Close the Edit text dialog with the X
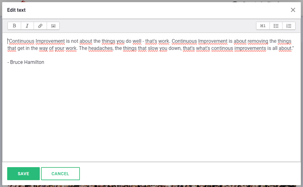This screenshot has height=187, width=303. (x=293, y=10)
